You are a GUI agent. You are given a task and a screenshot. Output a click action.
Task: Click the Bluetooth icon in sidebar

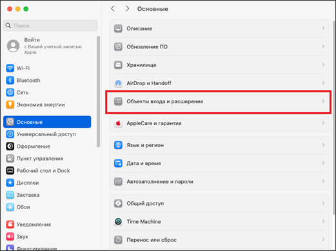click(10, 80)
